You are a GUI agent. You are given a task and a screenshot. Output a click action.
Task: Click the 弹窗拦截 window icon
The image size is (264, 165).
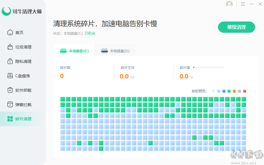click(10, 104)
